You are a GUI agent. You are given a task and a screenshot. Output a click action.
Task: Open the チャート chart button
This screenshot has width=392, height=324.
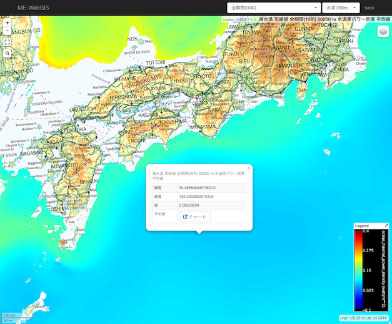point(194,217)
